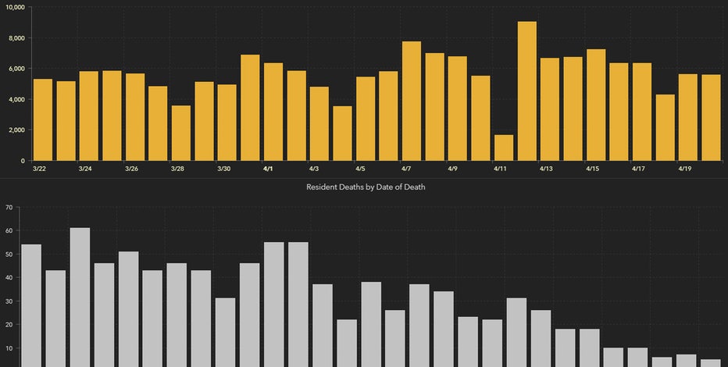
Task: Select the yellow bar above the 3/30 label
Action: point(227,123)
